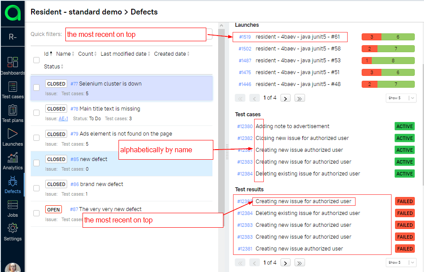Go to next page of Launches
The width and height of the screenshot is (424, 272).
(285, 98)
